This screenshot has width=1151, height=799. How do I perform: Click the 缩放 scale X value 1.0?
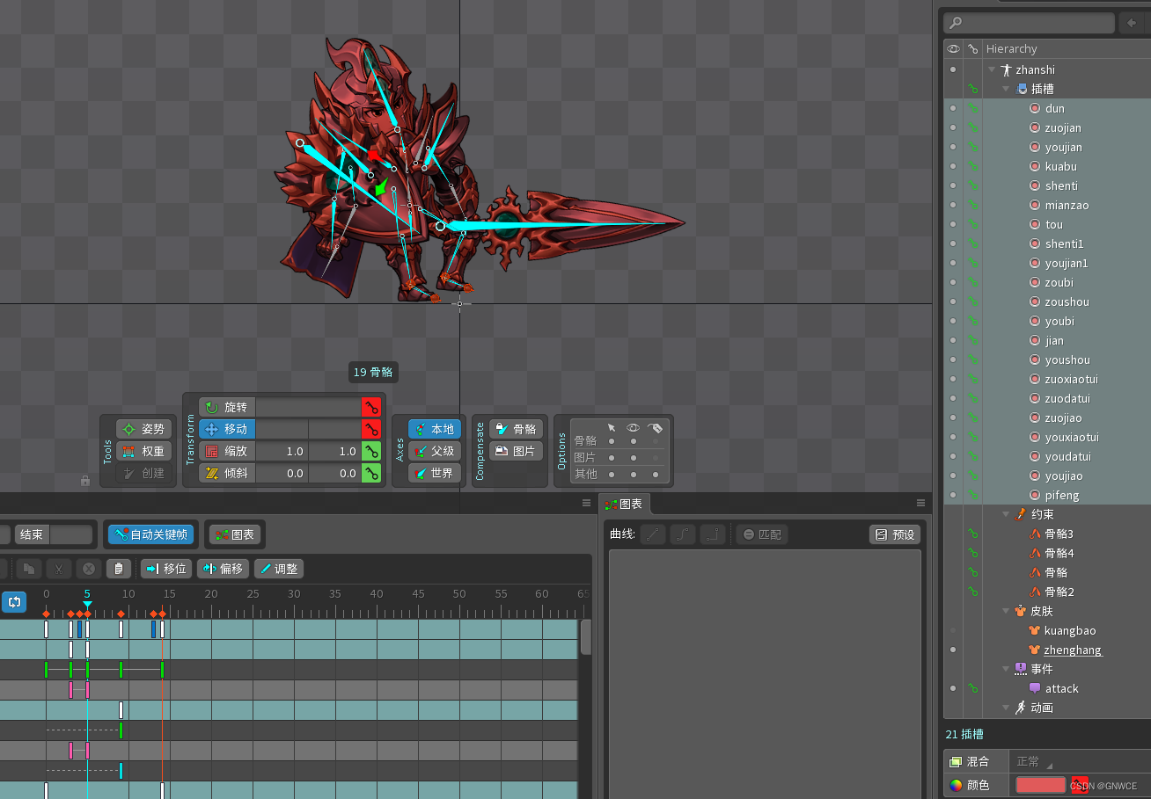pyautogui.click(x=282, y=451)
